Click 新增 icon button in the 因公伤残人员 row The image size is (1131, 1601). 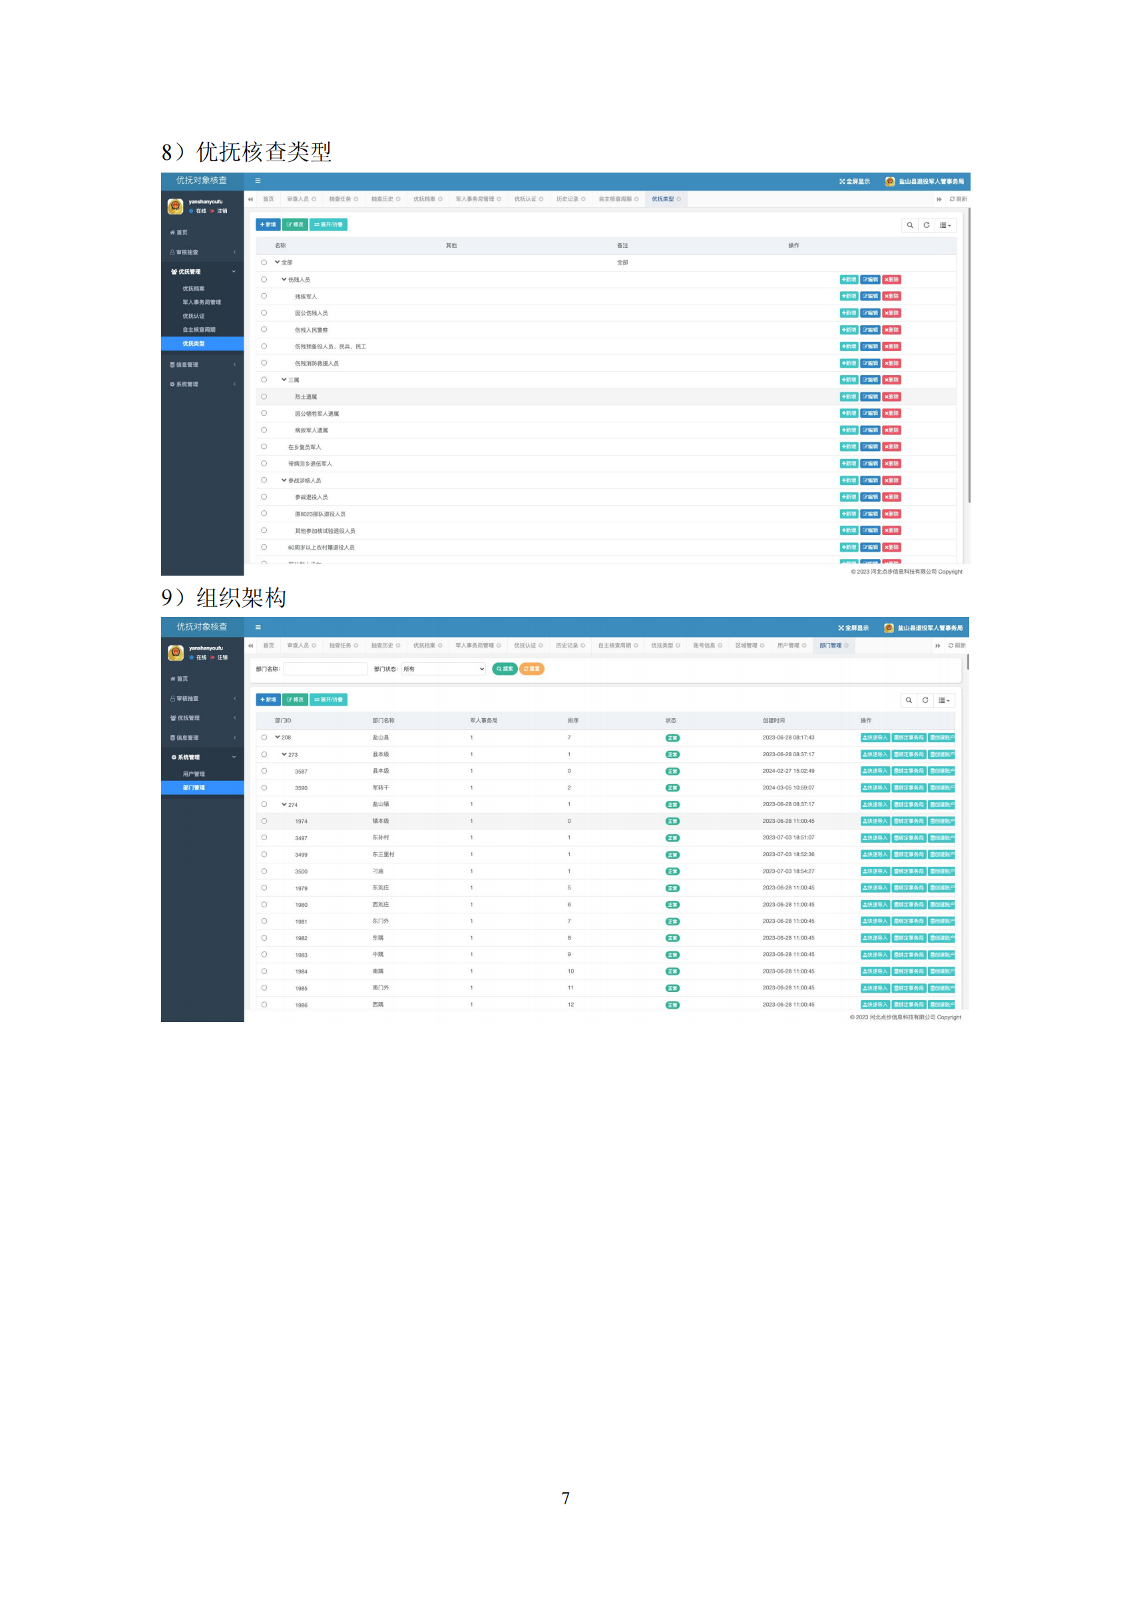848,313
